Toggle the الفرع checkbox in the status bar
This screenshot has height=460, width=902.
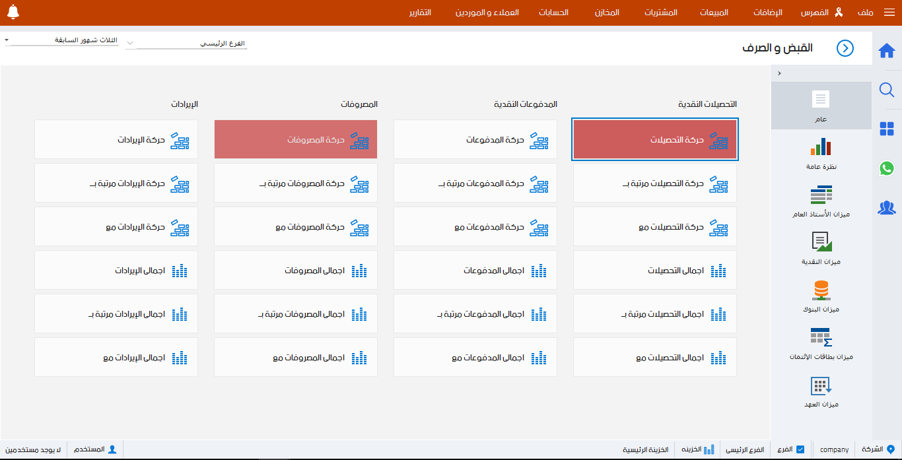[x=802, y=449]
